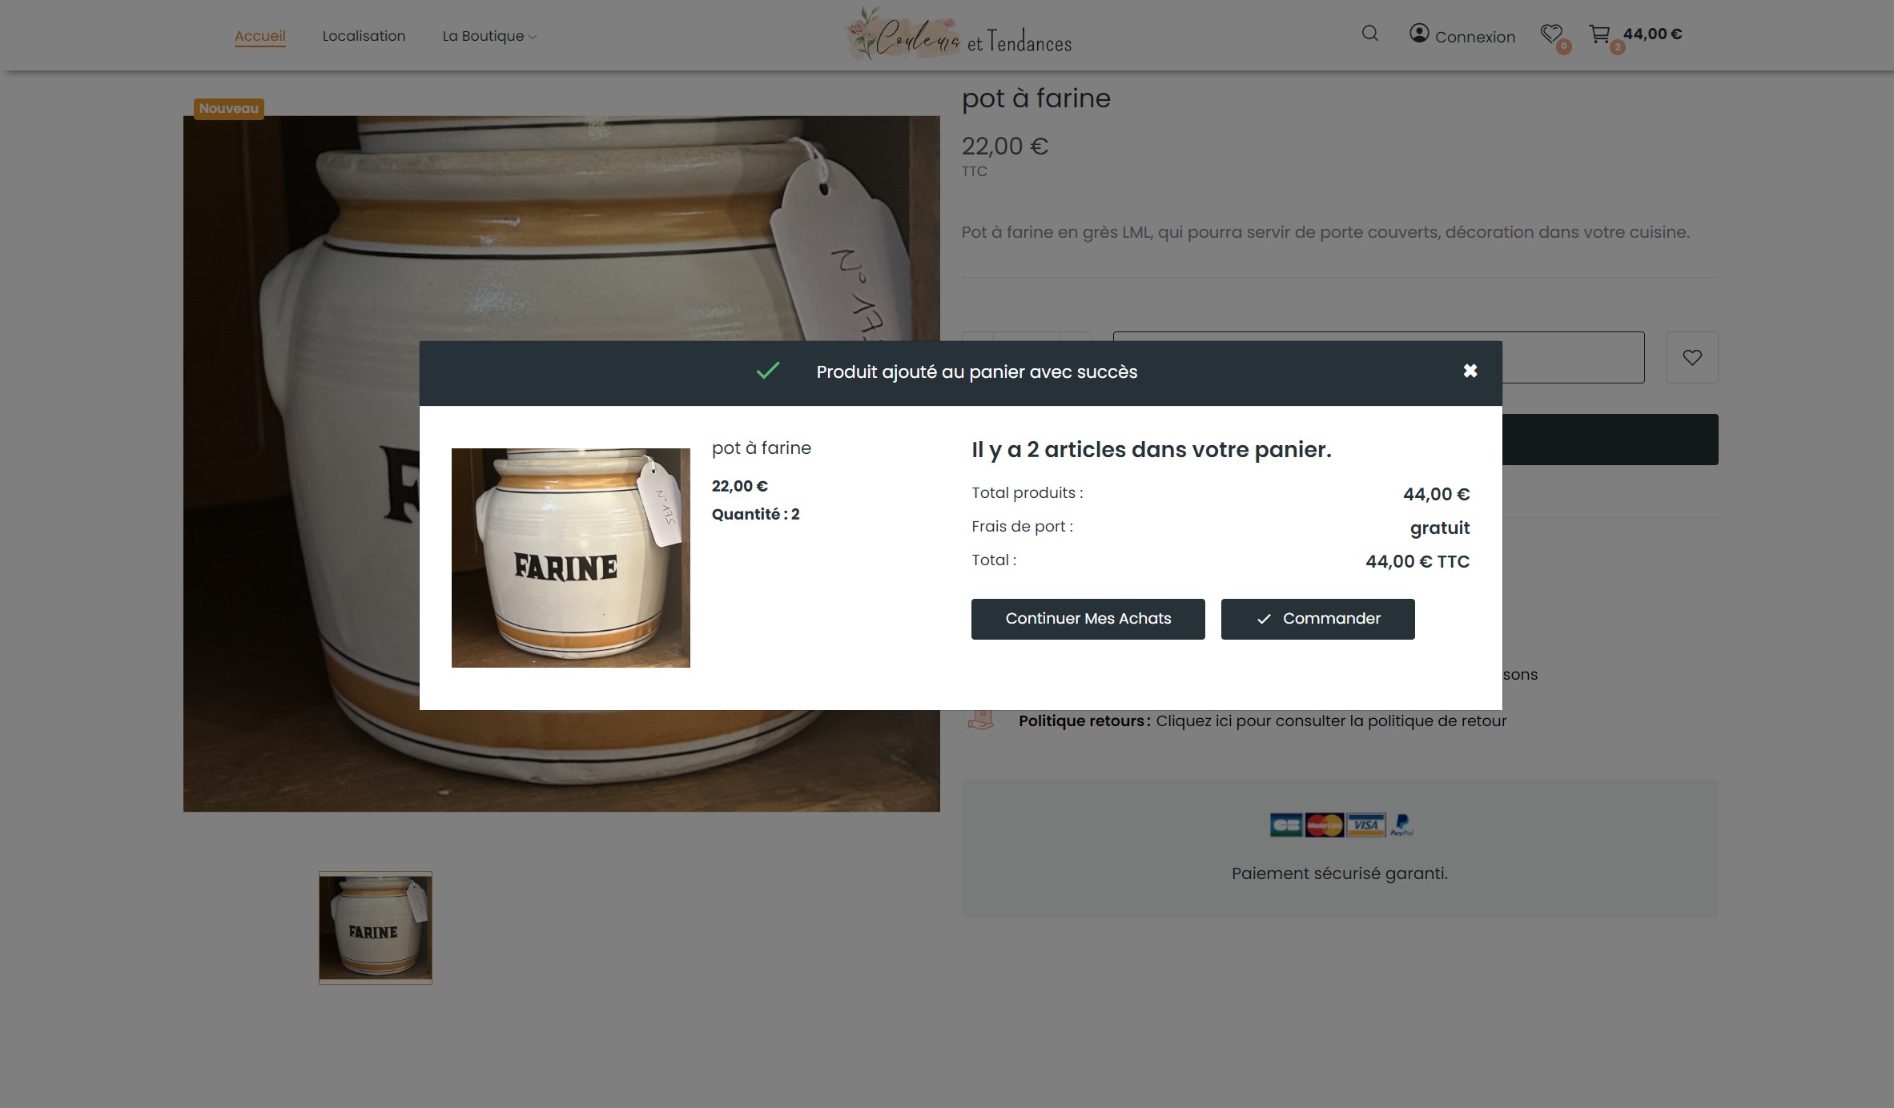Click the Visa card icon
The width and height of the screenshot is (1894, 1108).
tap(1365, 825)
